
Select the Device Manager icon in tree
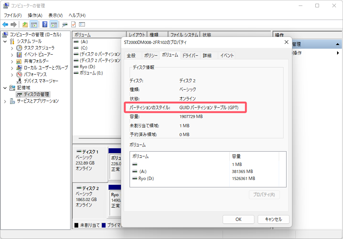click(x=20, y=81)
